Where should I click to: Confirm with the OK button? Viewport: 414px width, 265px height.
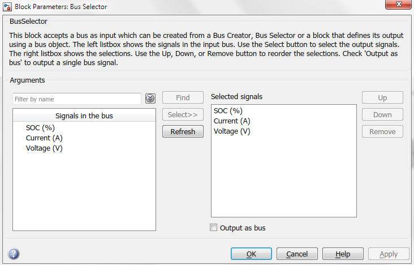coord(251,254)
